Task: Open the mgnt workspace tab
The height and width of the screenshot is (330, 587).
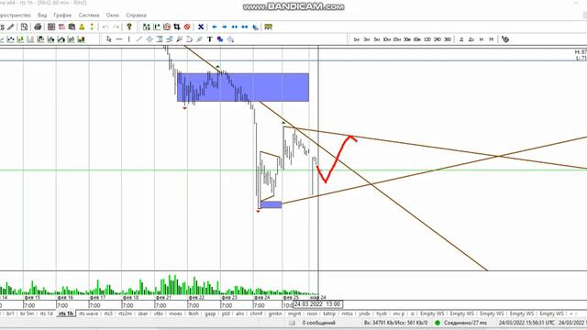Action: pos(294,313)
